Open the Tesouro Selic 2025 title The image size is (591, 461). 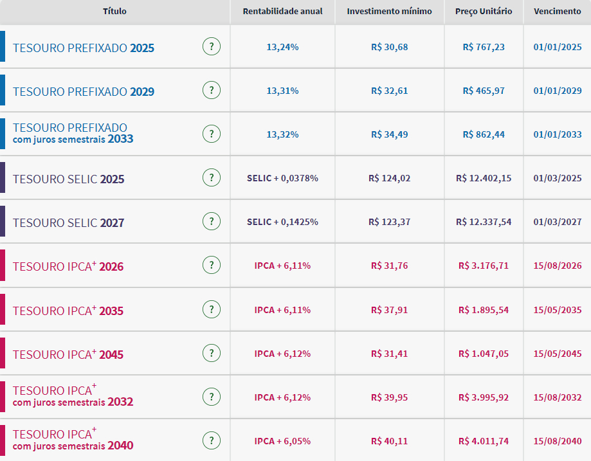pos(69,179)
